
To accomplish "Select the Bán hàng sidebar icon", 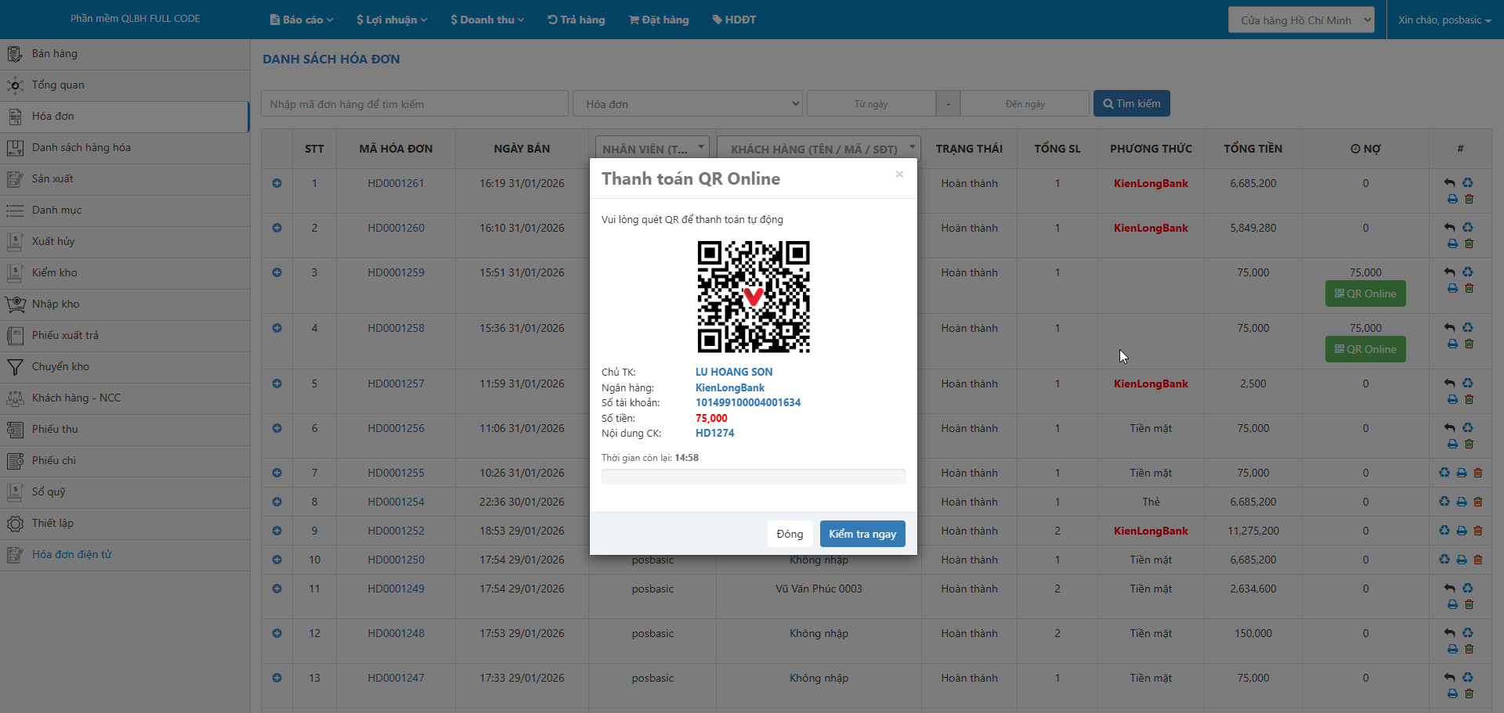I will tap(15, 53).
